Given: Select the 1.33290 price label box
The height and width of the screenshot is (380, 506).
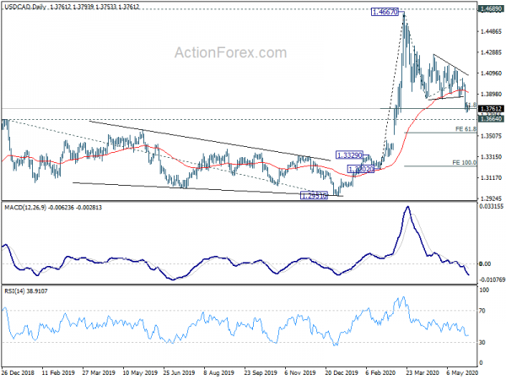Looking at the screenshot, I should (x=349, y=155).
